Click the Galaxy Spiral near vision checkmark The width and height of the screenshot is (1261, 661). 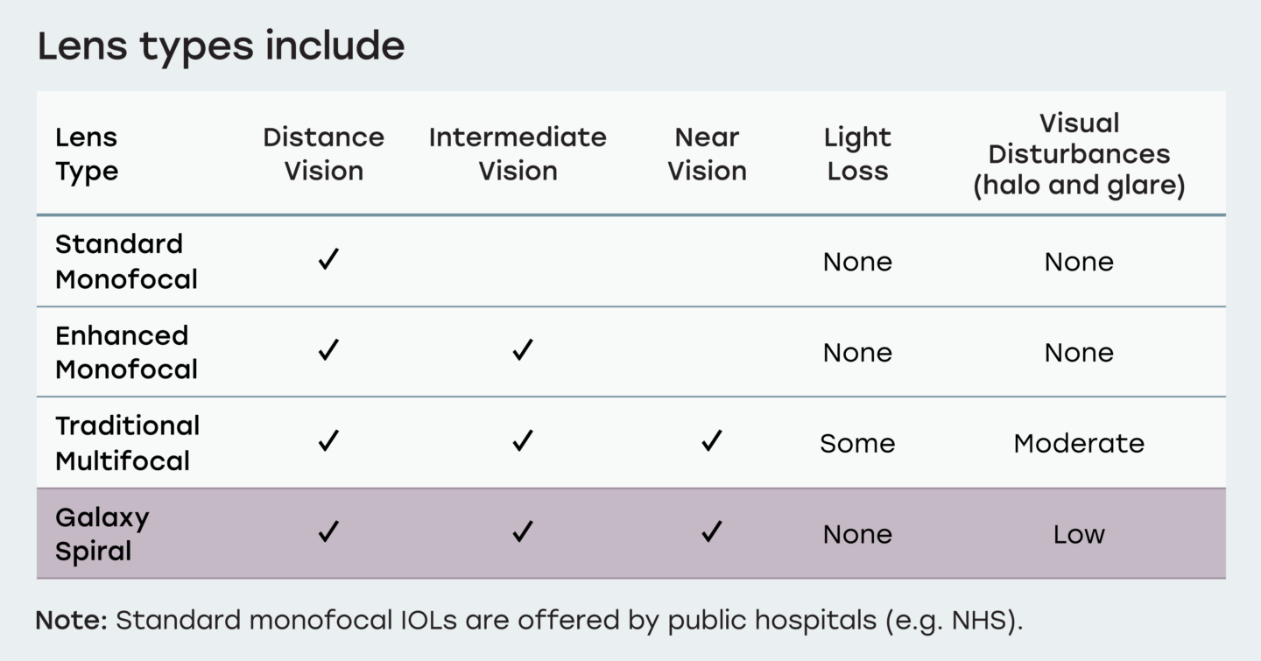point(712,531)
